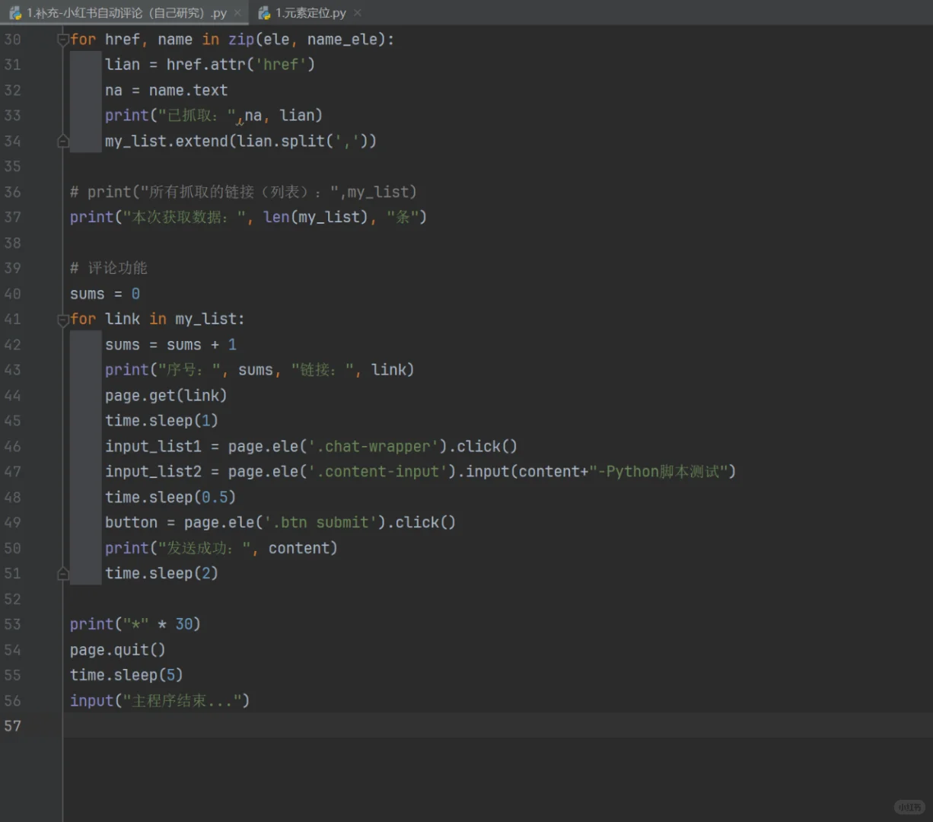933x822 pixels.
Task: Place the cursor on empty line 57
Action: pyautogui.click(x=498, y=726)
